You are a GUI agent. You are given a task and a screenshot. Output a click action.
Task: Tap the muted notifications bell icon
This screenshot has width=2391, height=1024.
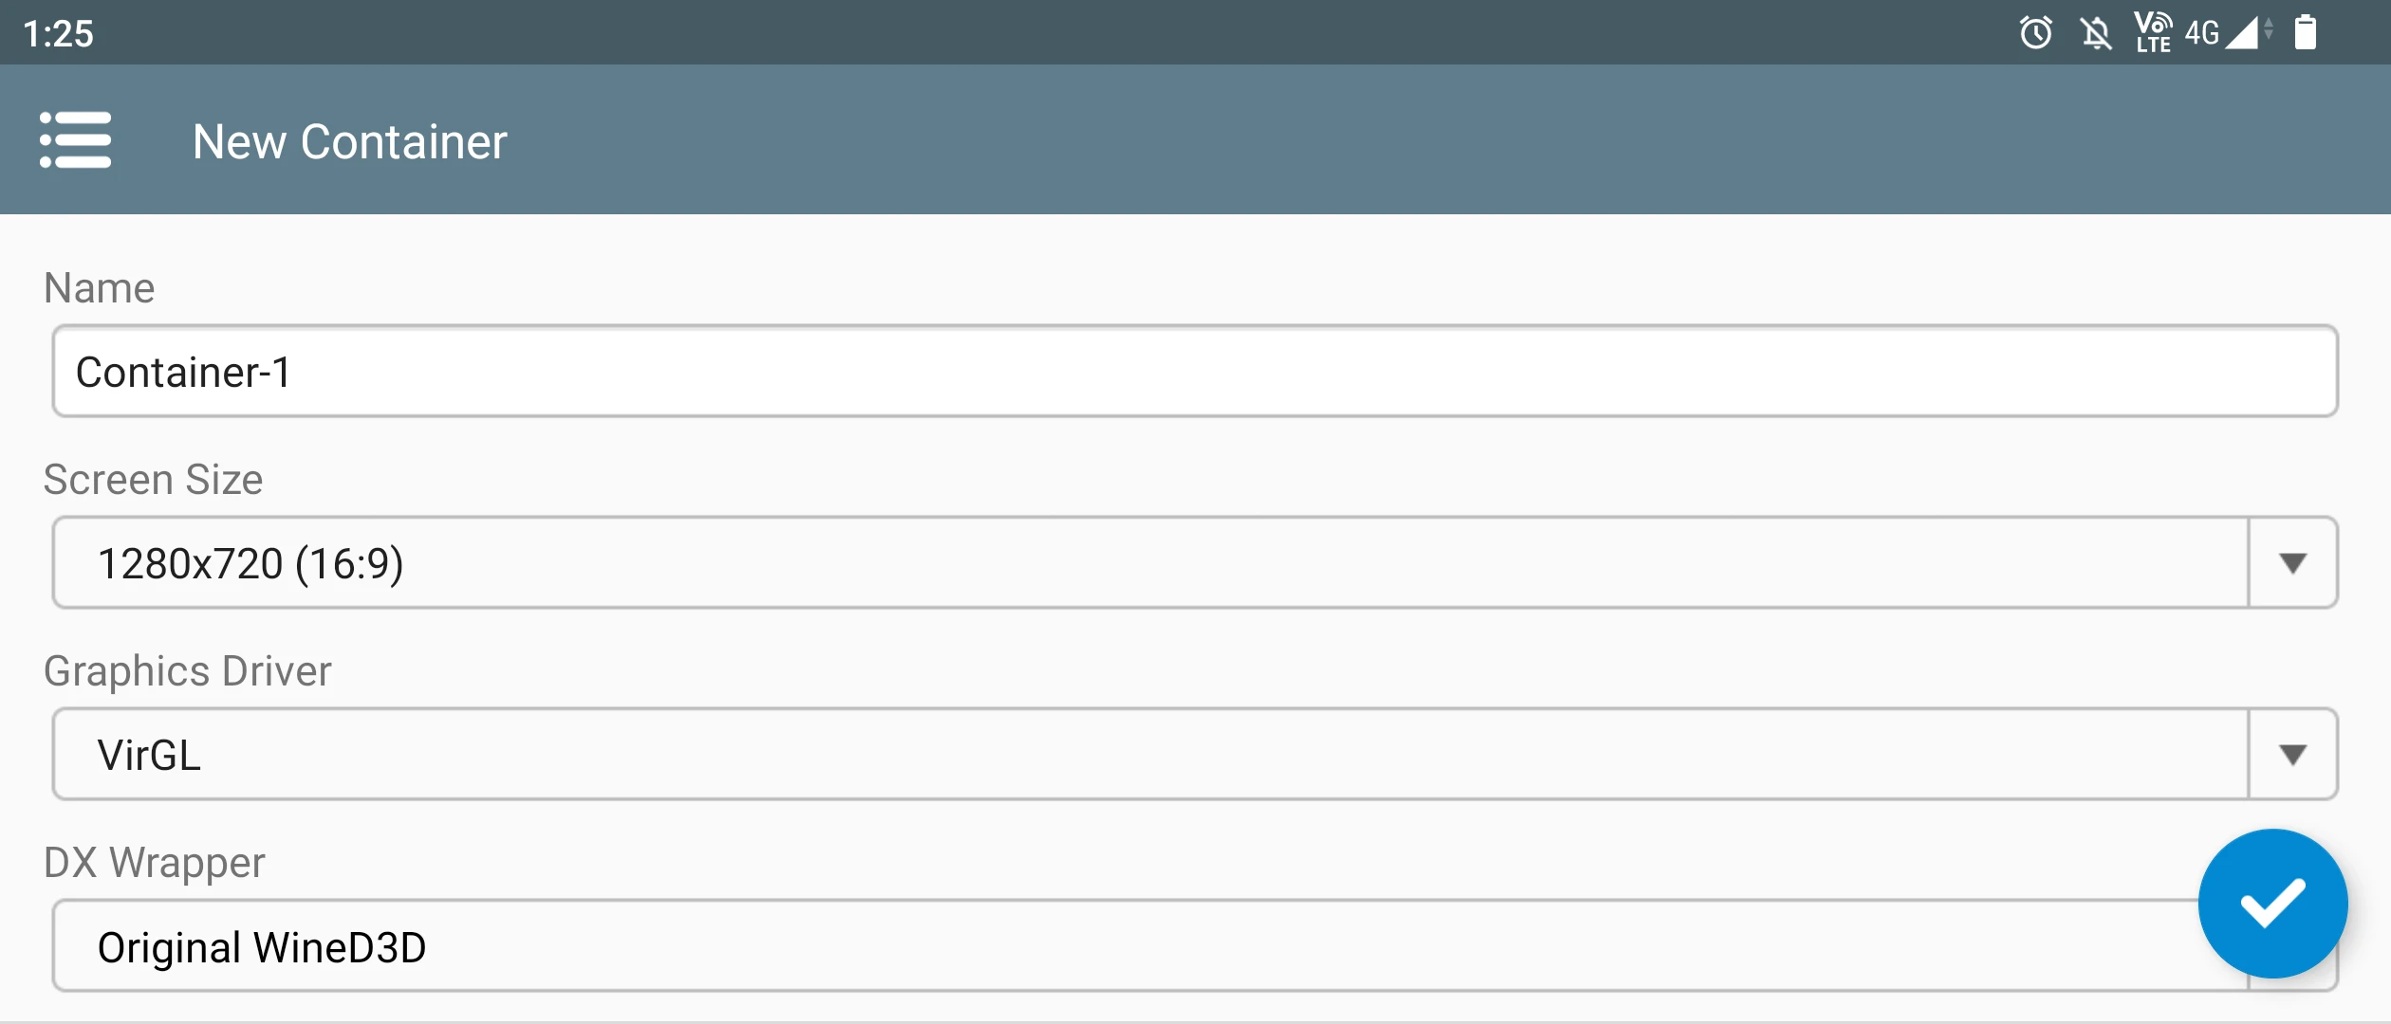pos(2096,34)
